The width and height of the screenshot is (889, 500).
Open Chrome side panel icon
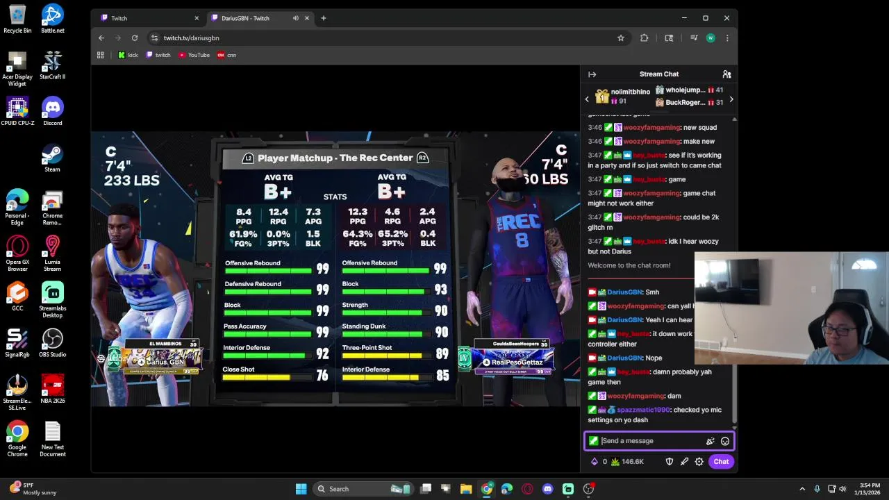(x=669, y=38)
